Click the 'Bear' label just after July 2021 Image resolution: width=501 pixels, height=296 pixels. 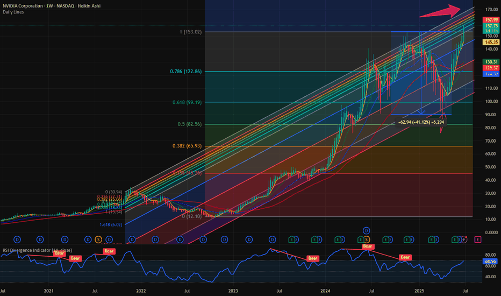click(109, 251)
